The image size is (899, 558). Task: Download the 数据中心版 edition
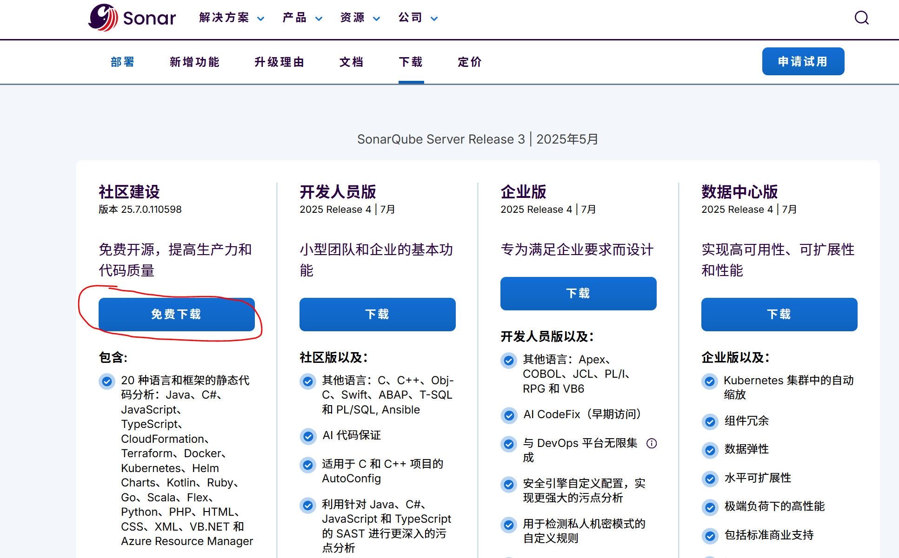click(779, 315)
